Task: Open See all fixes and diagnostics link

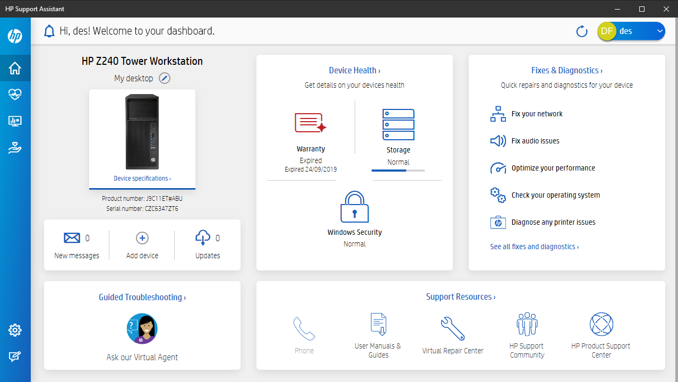Action: coord(534,247)
